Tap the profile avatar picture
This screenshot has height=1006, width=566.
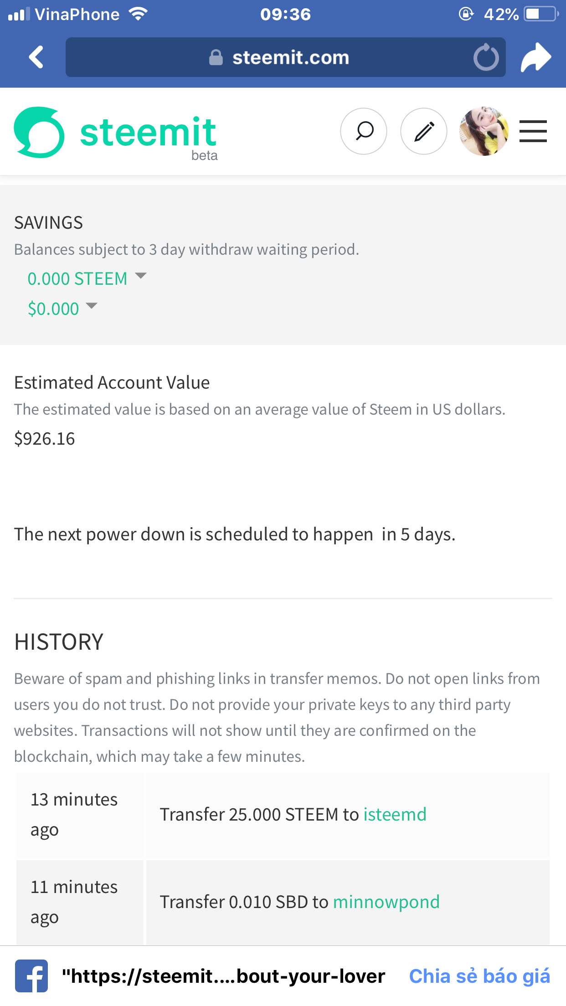[x=484, y=131]
